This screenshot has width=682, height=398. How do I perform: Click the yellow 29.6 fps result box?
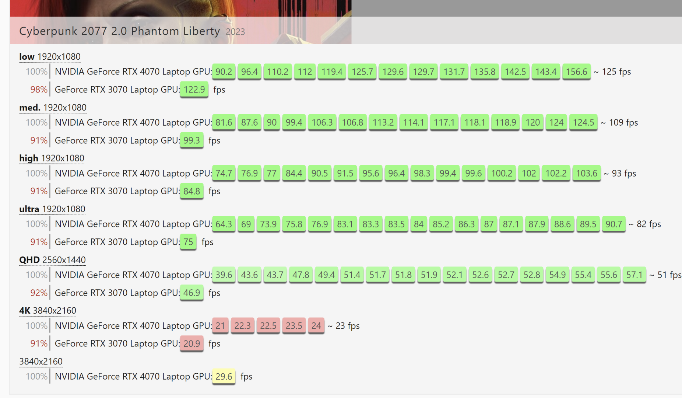tap(224, 377)
